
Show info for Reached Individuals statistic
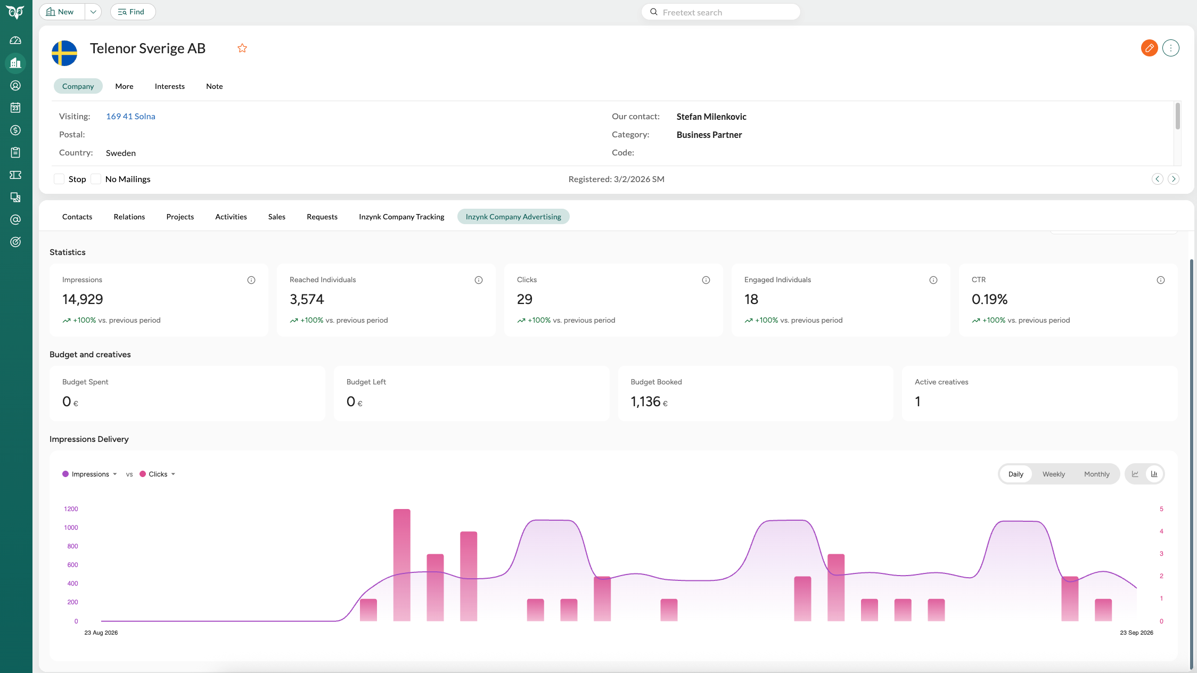click(x=479, y=280)
